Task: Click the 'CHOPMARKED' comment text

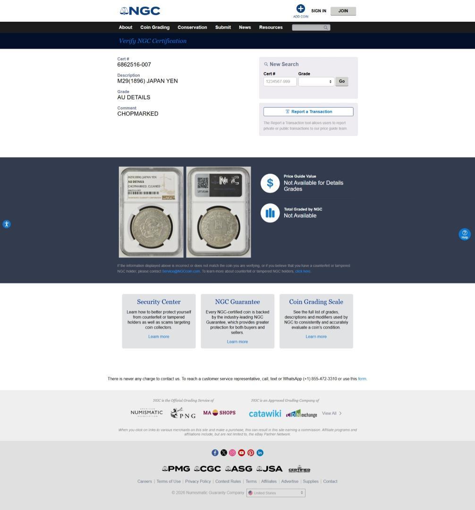Action: click(138, 114)
